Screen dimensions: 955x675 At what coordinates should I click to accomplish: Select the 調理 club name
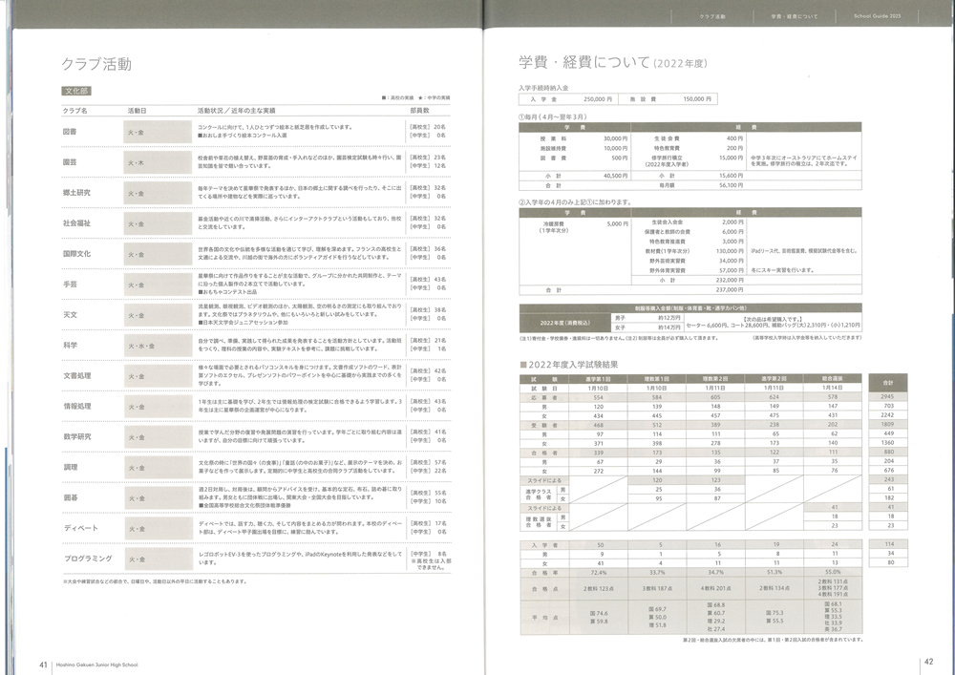point(70,467)
